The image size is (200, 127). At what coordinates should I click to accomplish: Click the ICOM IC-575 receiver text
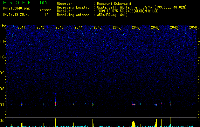[x=128, y=11]
